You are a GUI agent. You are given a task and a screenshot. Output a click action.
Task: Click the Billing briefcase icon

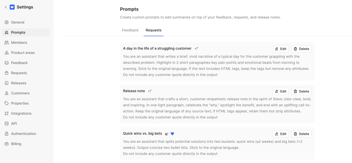pyautogui.click(x=7, y=144)
